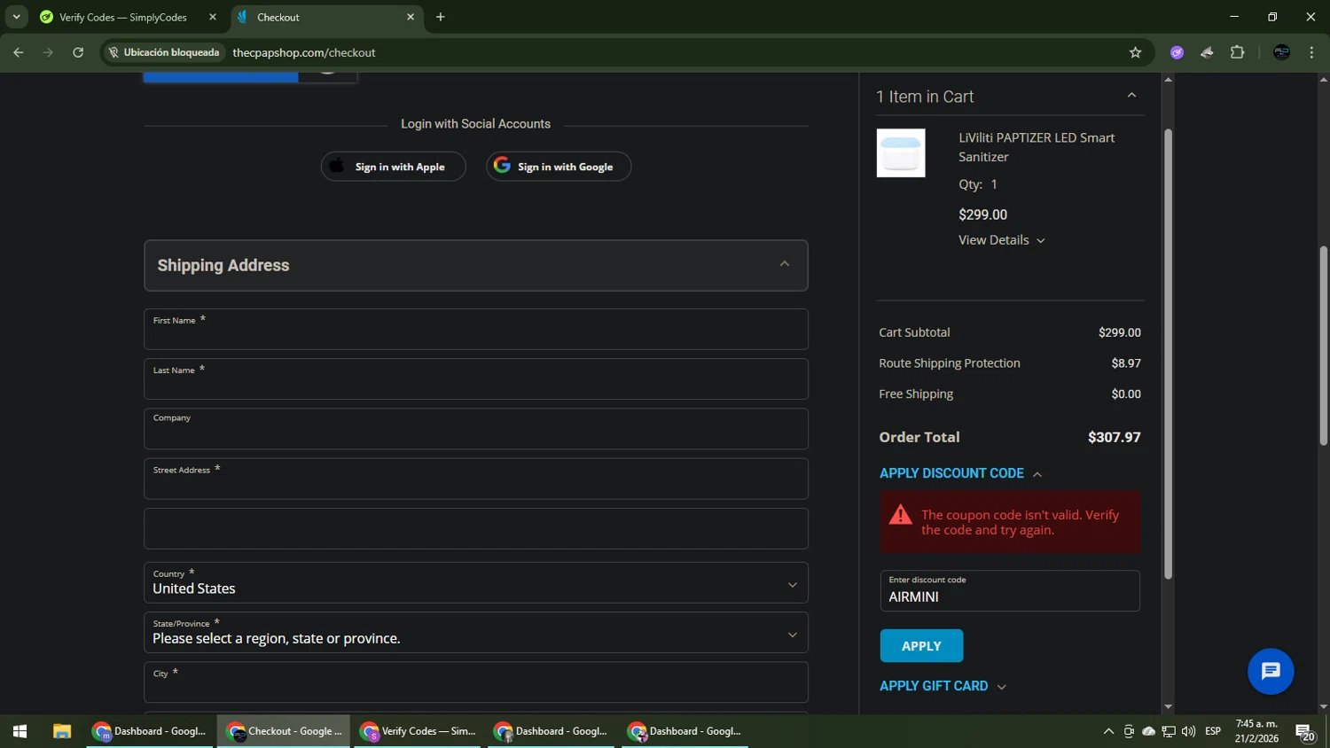
Task: Open the State/Province dropdown
Action: coord(476,632)
